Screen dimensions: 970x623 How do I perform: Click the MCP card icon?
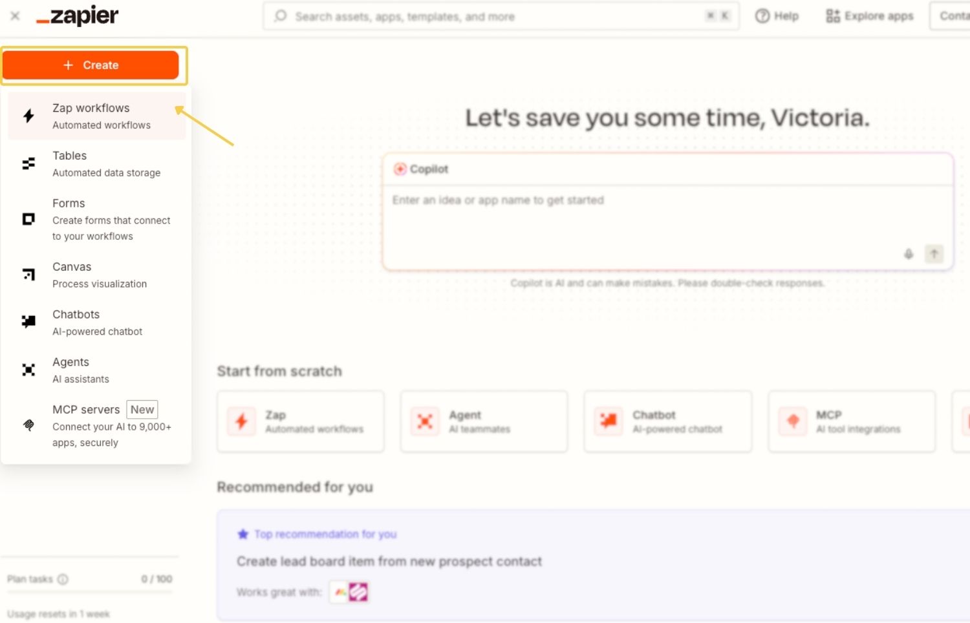click(792, 421)
